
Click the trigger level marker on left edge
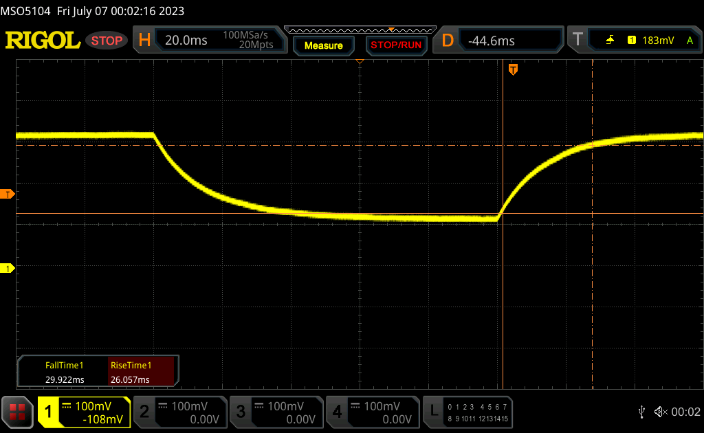click(x=7, y=195)
